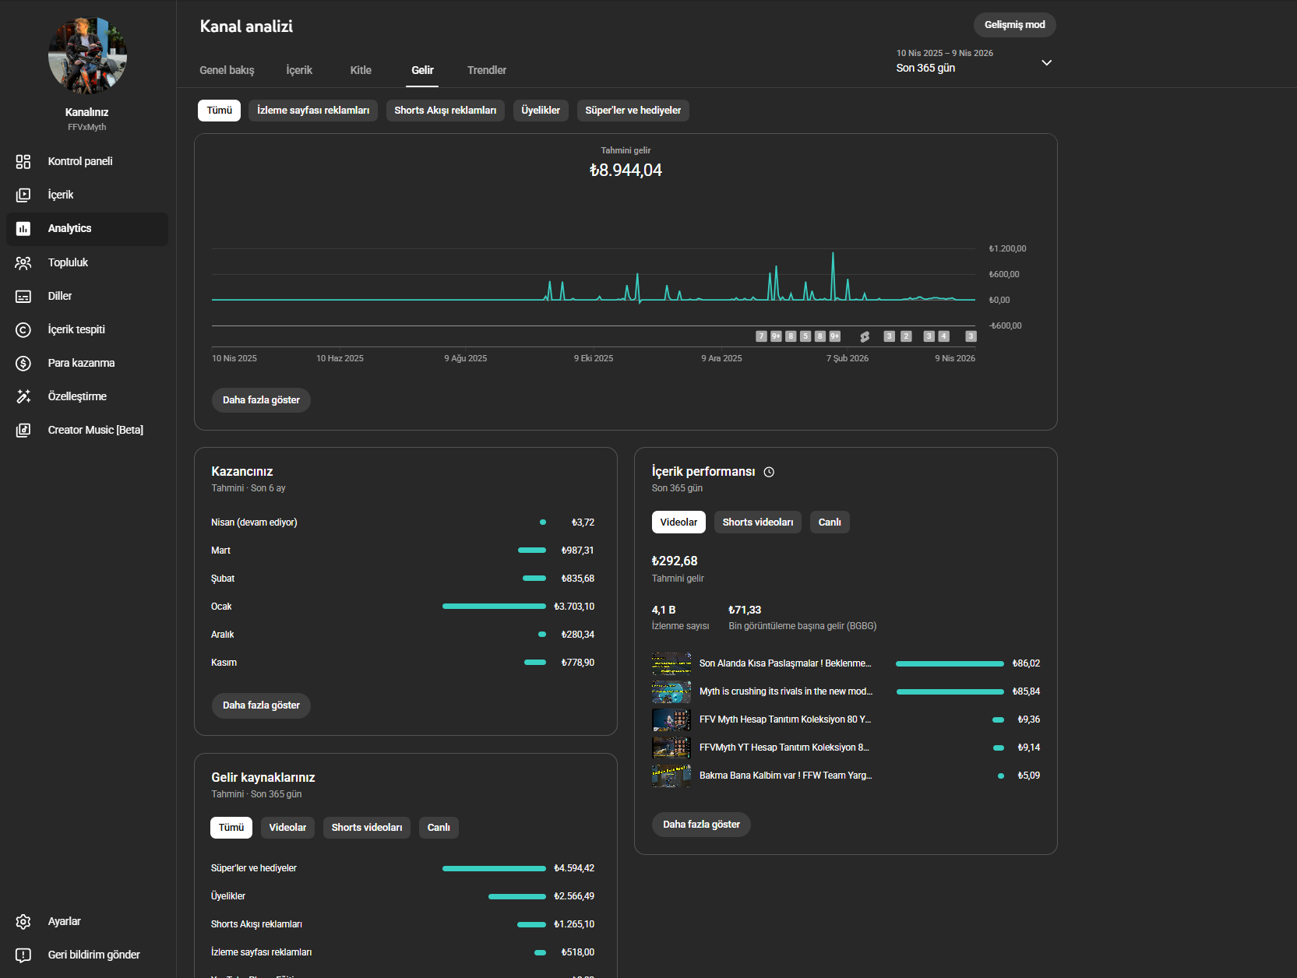Open Son Alanda Kısa Paslaşmalar video thumbnail
The image size is (1297, 978).
pyautogui.click(x=671, y=663)
